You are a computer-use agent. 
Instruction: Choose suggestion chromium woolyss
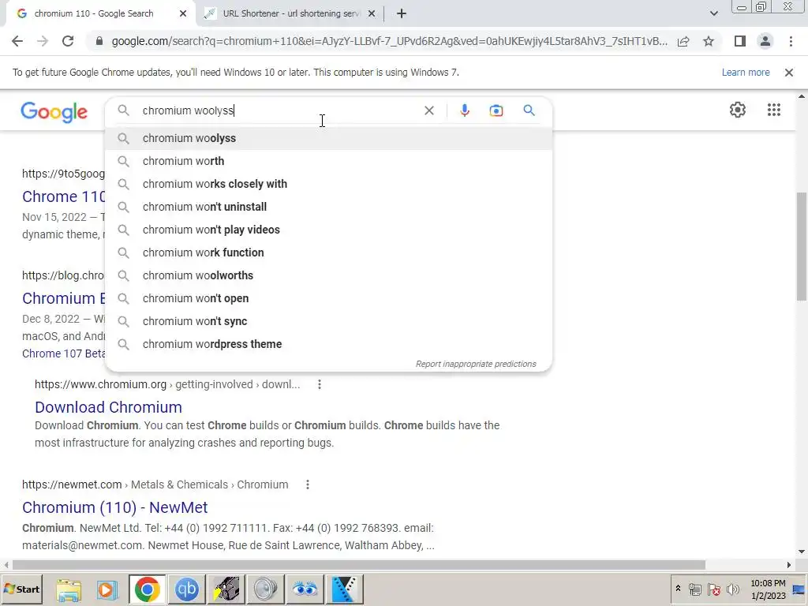[x=328, y=138]
